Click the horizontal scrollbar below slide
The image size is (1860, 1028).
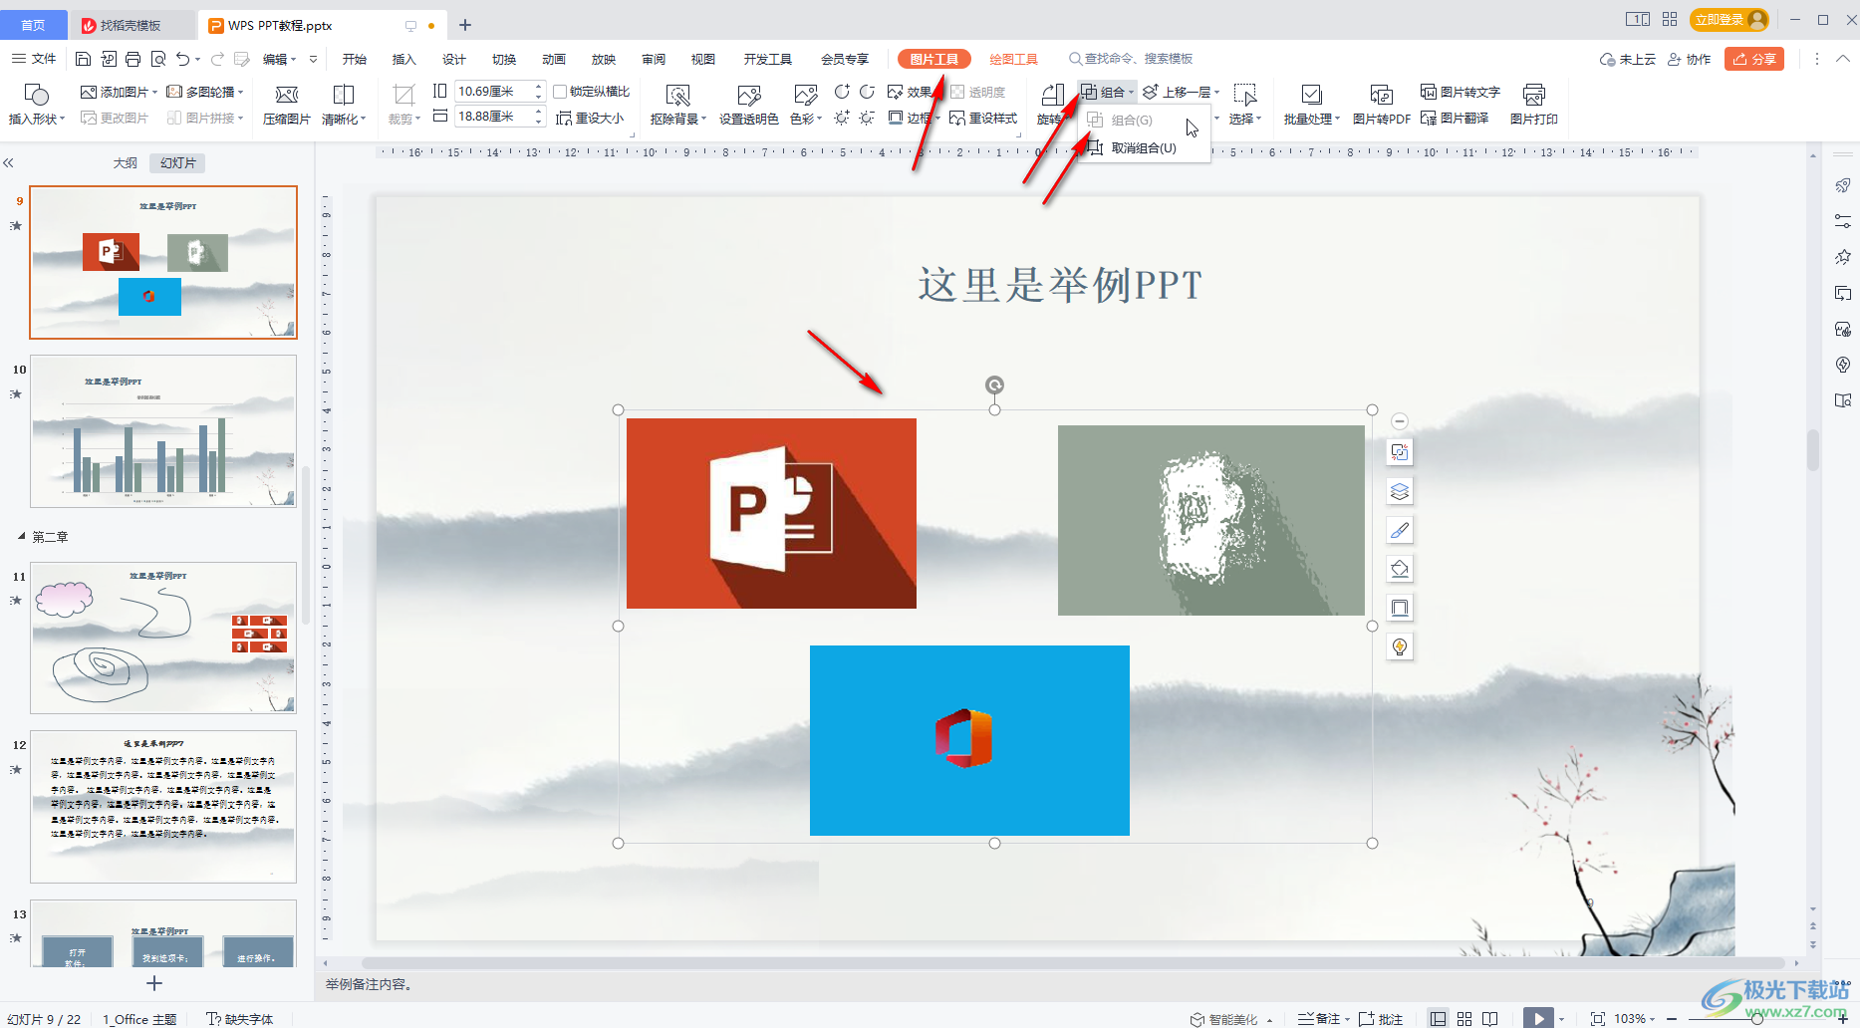click(x=1075, y=963)
